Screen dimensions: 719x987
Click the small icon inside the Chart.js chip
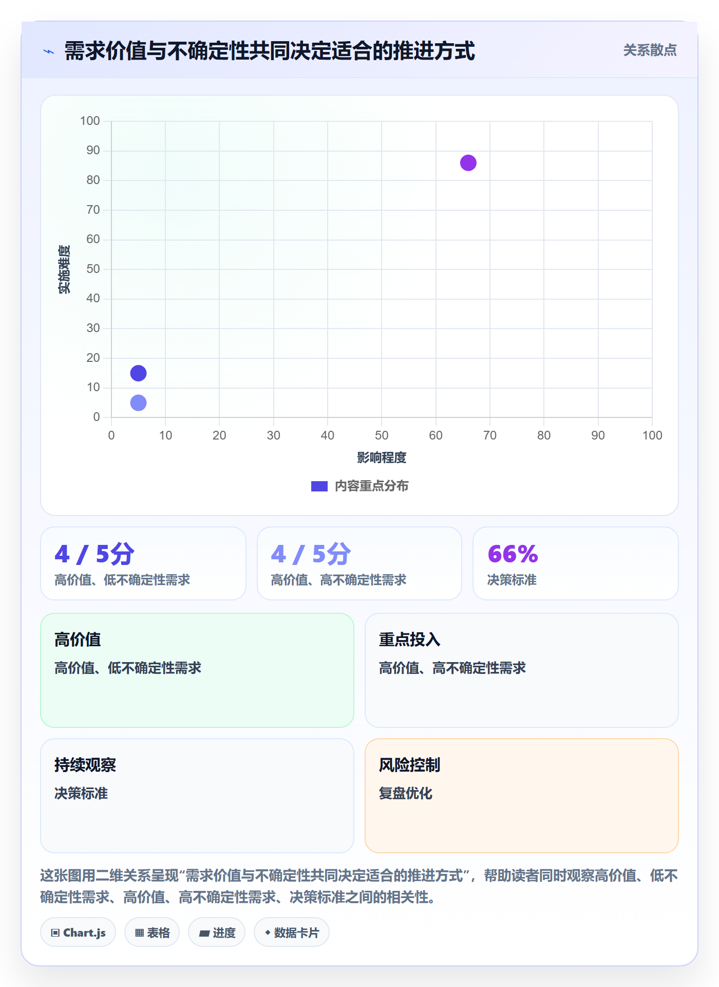pos(55,933)
